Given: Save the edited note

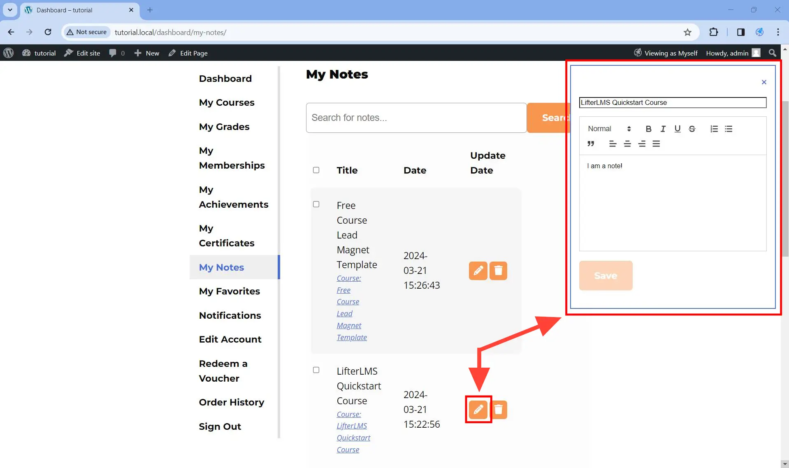Looking at the screenshot, I should tap(606, 276).
